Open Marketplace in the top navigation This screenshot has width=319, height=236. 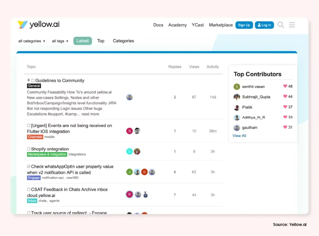tap(221, 25)
